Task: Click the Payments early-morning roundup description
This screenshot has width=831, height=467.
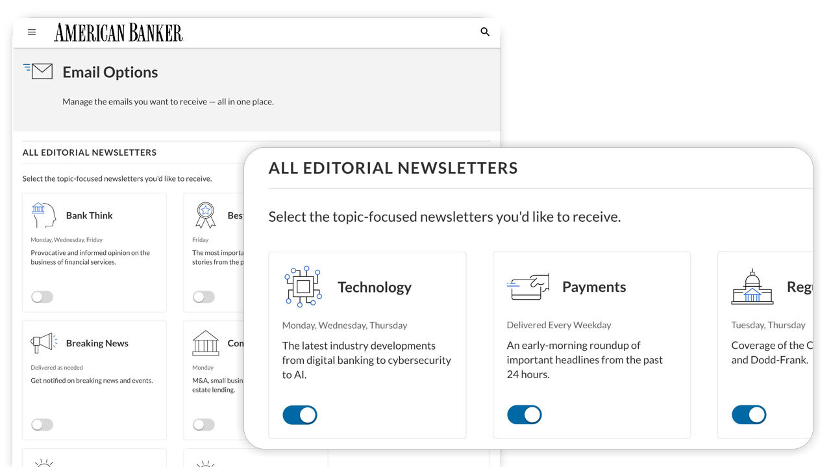Action: [585, 359]
